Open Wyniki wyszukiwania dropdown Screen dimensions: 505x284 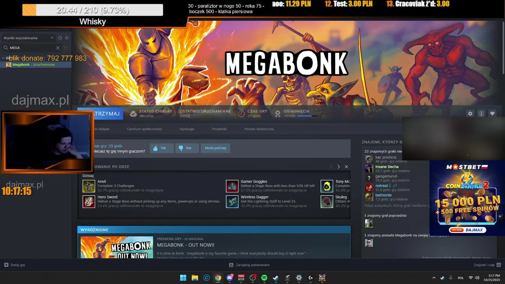coord(28,38)
